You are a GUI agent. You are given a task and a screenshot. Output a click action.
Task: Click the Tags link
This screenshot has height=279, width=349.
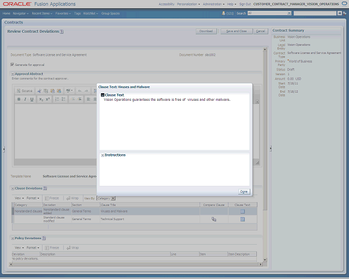[77, 13]
